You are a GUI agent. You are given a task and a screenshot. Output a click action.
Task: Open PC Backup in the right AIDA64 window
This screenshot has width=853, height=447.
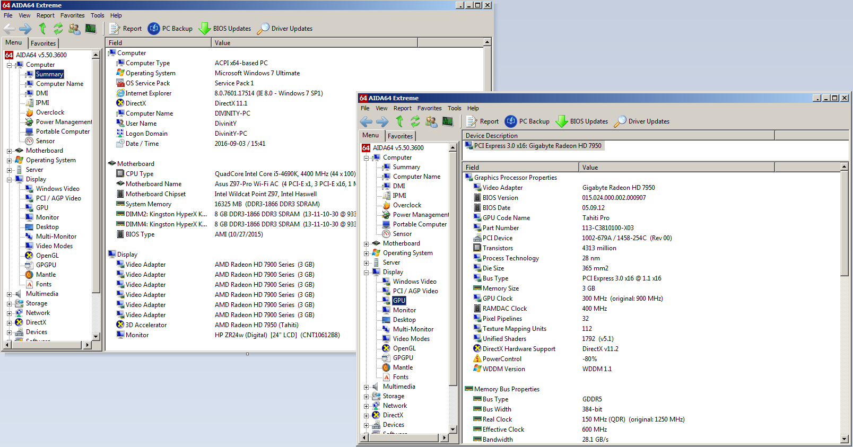(x=527, y=121)
